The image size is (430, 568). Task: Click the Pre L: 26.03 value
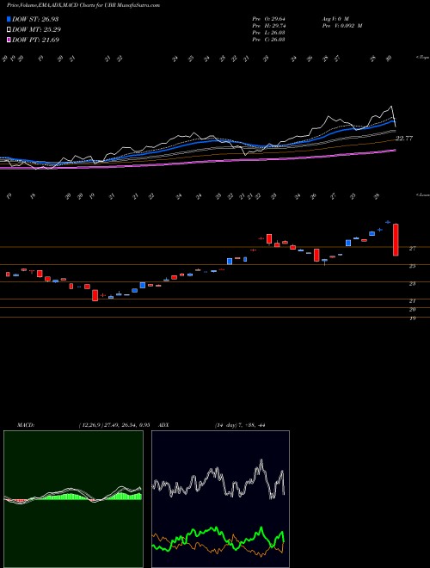tap(268, 33)
